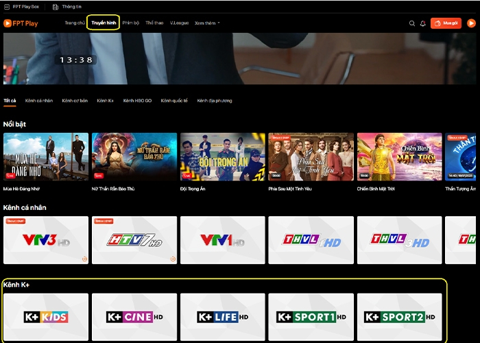Expand the Xem thêm dropdown
The image size is (480, 343).
point(207,23)
